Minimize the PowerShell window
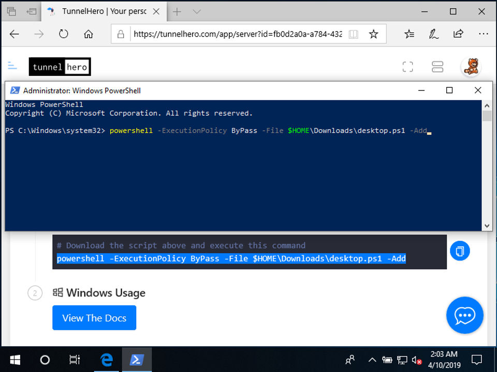Image resolution: width=497 pixels, height=372 pixels. coord(421,90)
